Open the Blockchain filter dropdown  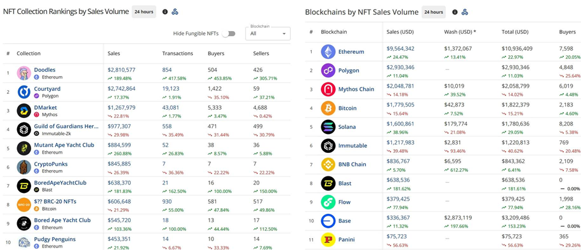tap(268, 34)
